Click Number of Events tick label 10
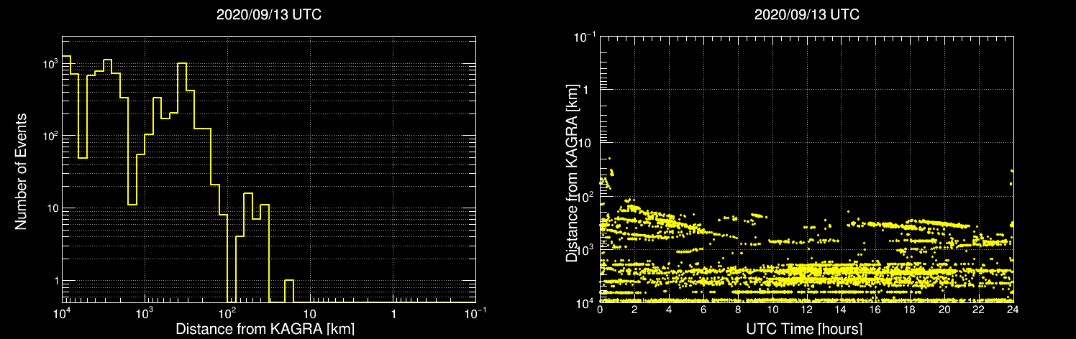Screen dimensions: 1076x339 52,208
